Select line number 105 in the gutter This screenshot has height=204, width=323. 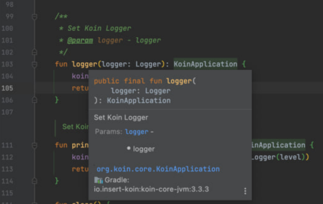point(8,88)
